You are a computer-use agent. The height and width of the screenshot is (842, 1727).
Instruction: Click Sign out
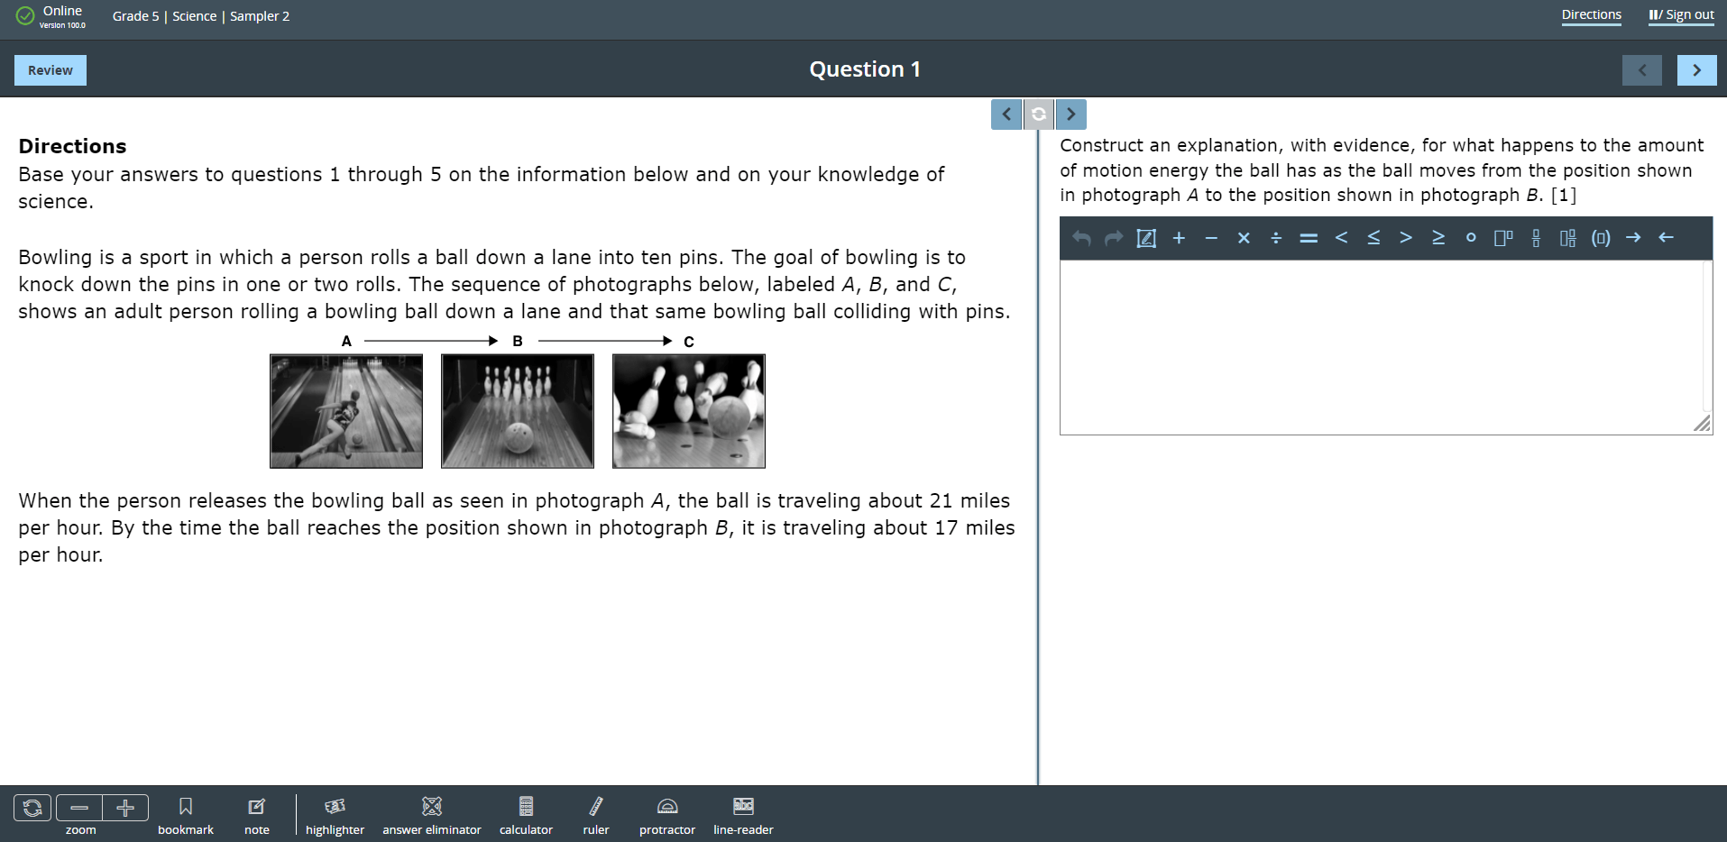(x=1682, y=15)
